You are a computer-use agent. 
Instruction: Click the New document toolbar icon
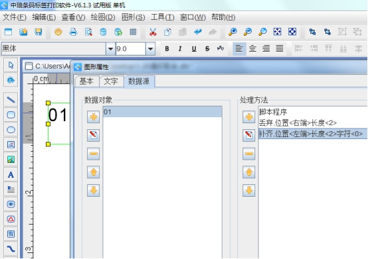8,32
